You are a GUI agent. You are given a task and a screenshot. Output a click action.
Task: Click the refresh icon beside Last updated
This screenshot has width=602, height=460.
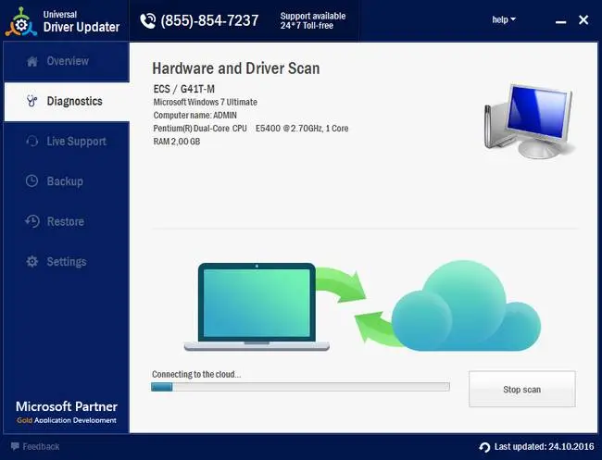(484, 447)
